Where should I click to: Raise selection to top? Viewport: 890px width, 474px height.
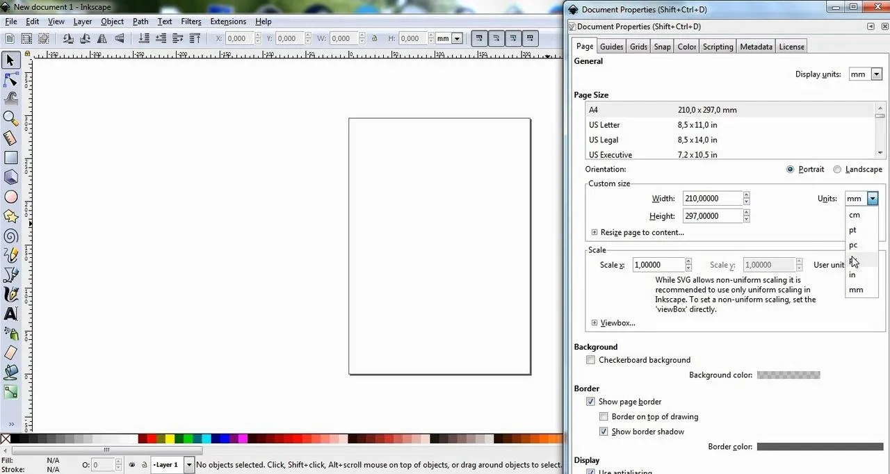pos(195,39)
